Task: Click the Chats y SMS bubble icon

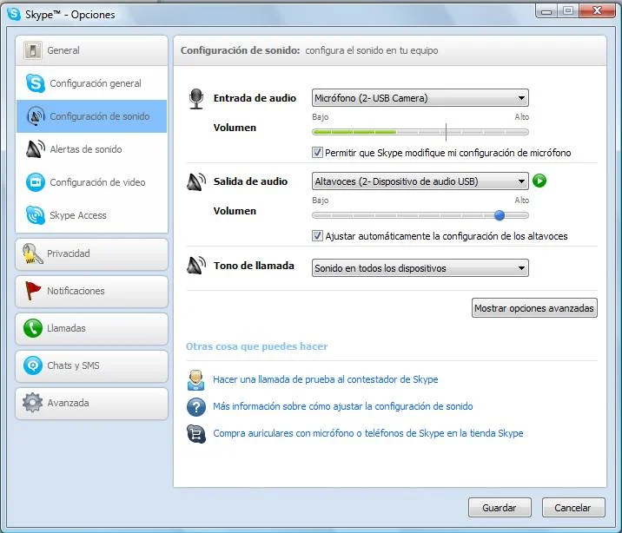Action: tap(32, 365)
